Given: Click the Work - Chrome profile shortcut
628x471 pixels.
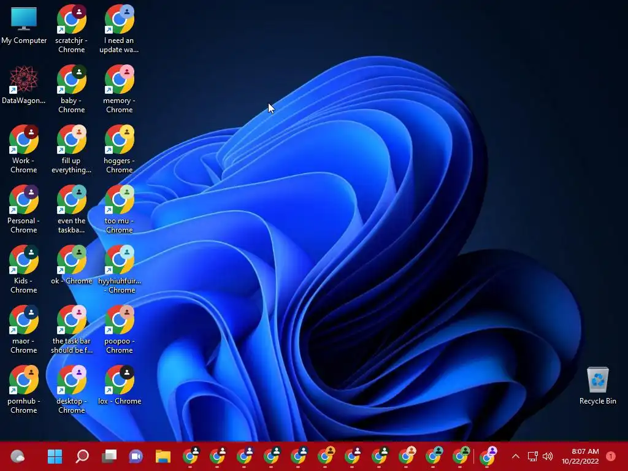Looking at the screenshot, I should coord(24,150).
